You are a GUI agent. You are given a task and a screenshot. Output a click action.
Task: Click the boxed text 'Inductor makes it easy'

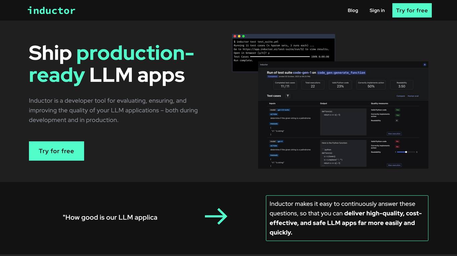(347, 218)
